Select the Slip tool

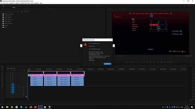(2, 77)
